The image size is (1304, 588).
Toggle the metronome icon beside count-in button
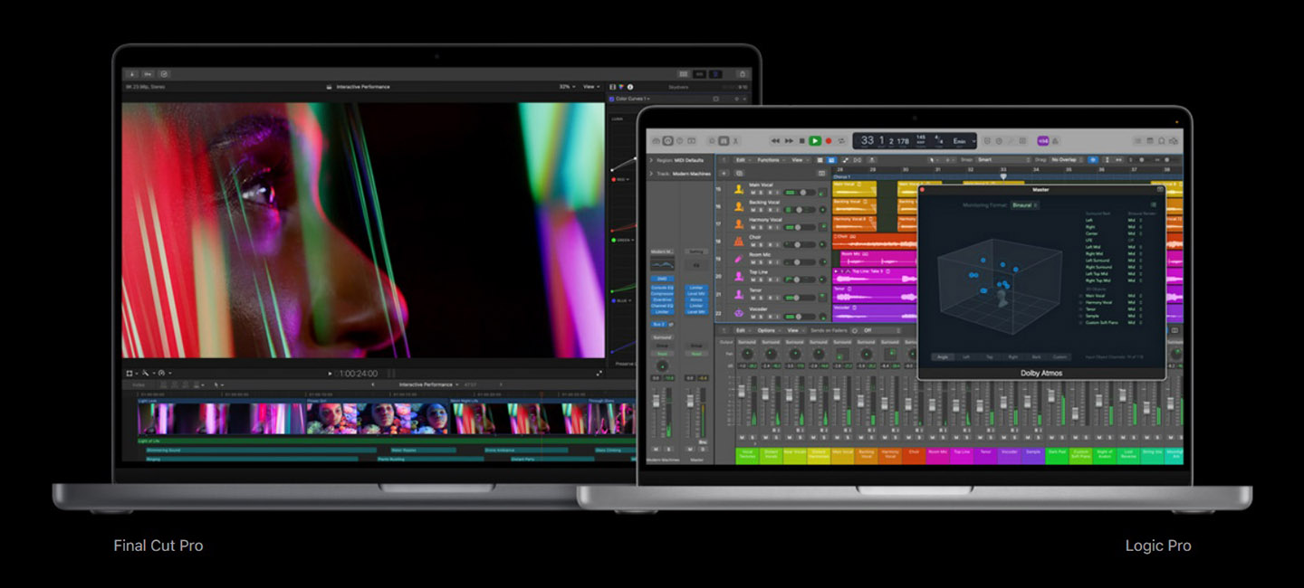click(x=1056, y=141)
